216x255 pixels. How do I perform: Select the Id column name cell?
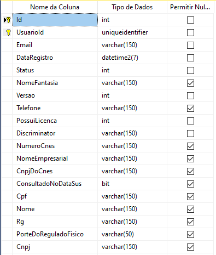(55, 20)
